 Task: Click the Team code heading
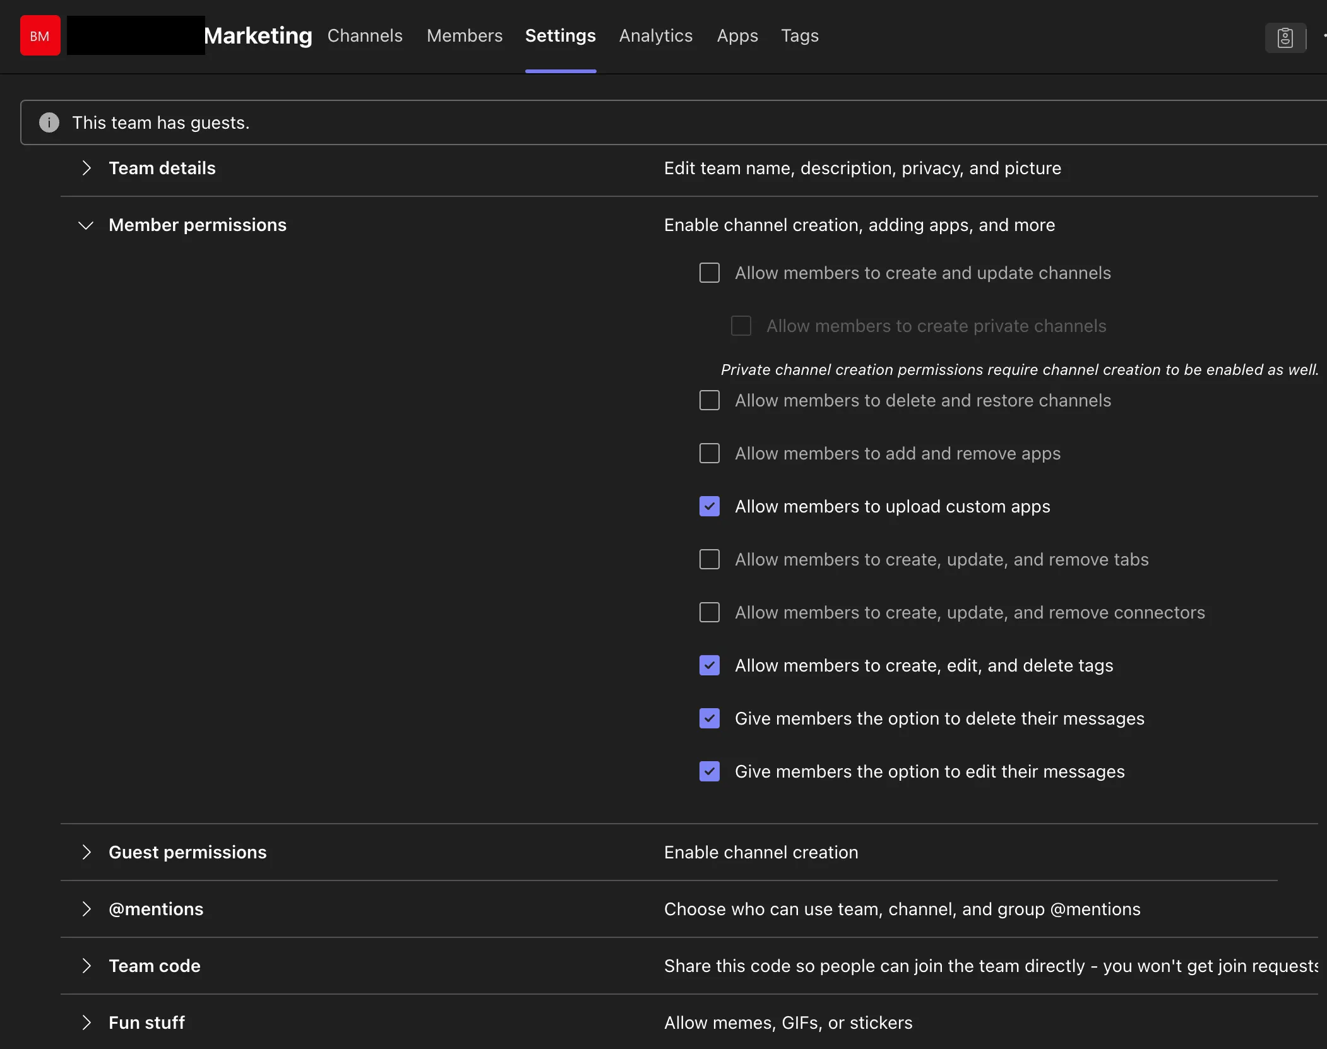pos(155,966)
